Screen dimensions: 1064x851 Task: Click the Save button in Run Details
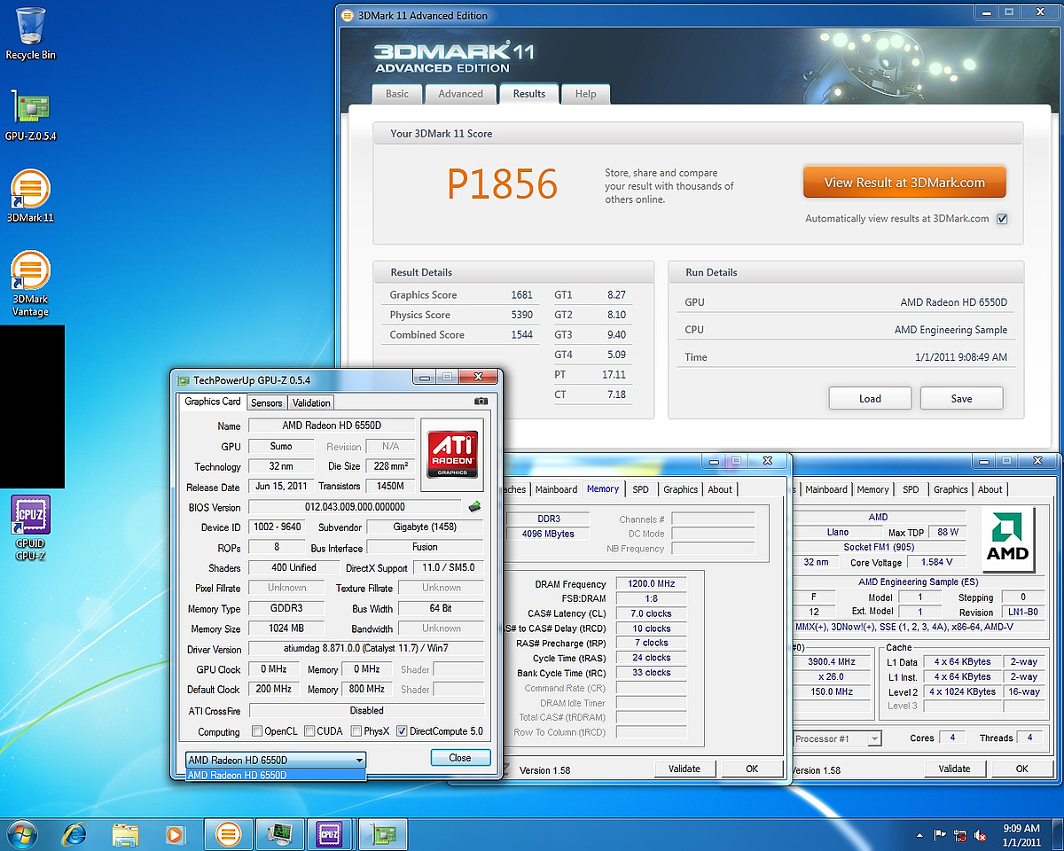coord(961,399)
